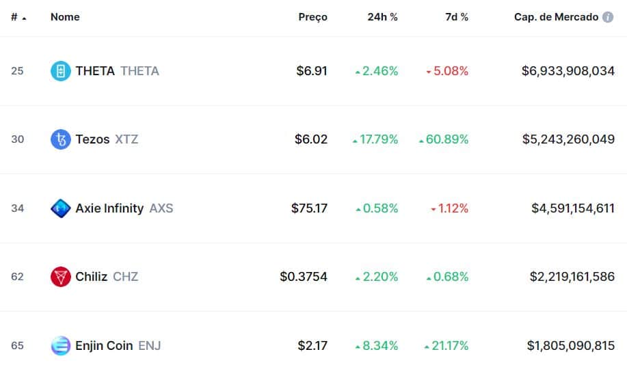This screenshot has height=367, width=627.
Task: Sort the table by Nome column
Action: point(65,17)
